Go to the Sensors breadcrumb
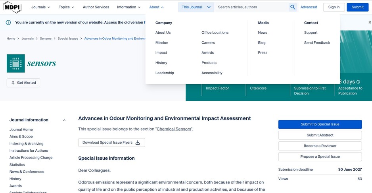This screenshot has height=193, width=372. click(x=46, y=39)
